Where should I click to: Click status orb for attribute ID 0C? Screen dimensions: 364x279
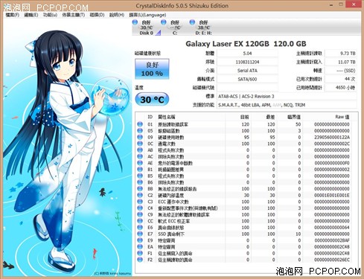tap(140, 144)
